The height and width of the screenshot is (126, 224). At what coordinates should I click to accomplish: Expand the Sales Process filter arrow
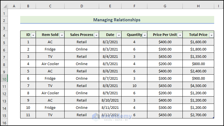click(96, 35)
